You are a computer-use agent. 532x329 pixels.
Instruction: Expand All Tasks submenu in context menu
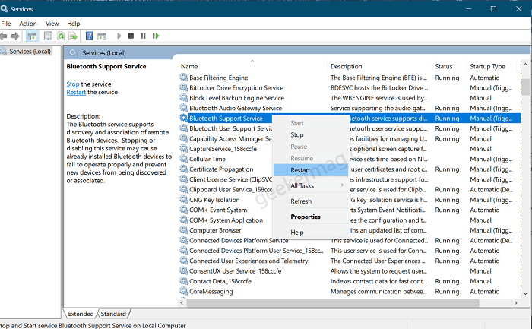310,185
